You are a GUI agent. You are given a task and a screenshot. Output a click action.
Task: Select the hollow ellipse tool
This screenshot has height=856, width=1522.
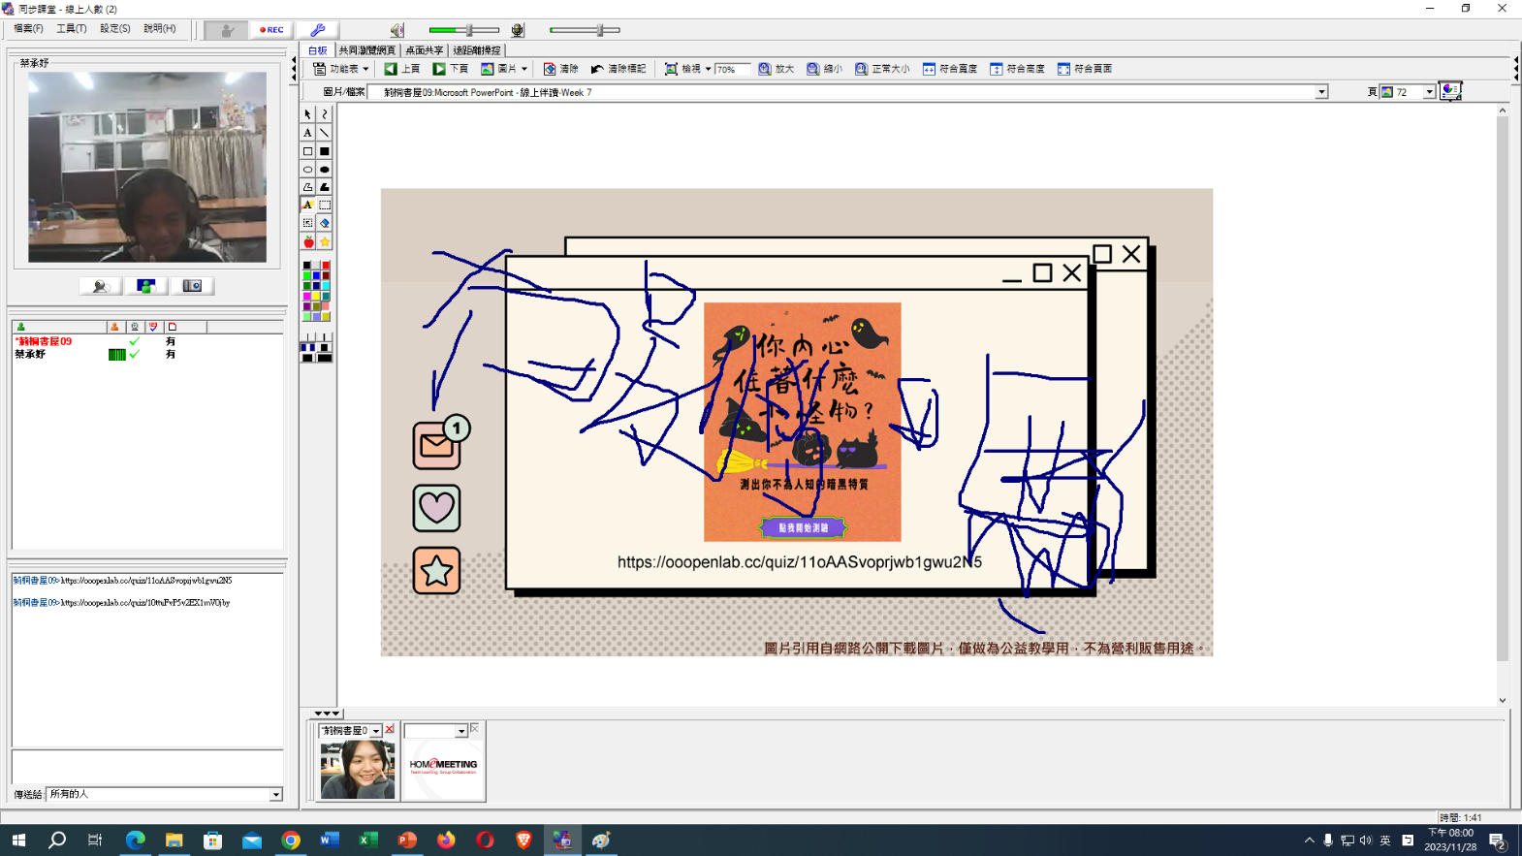tap(307, 170)
